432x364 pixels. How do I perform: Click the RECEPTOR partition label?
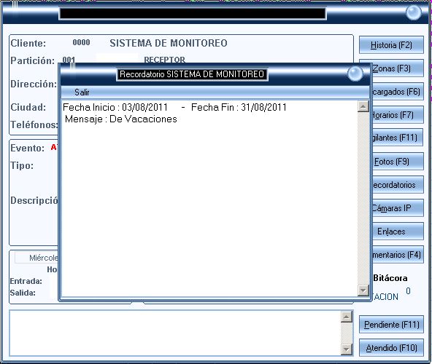point(164,60)
